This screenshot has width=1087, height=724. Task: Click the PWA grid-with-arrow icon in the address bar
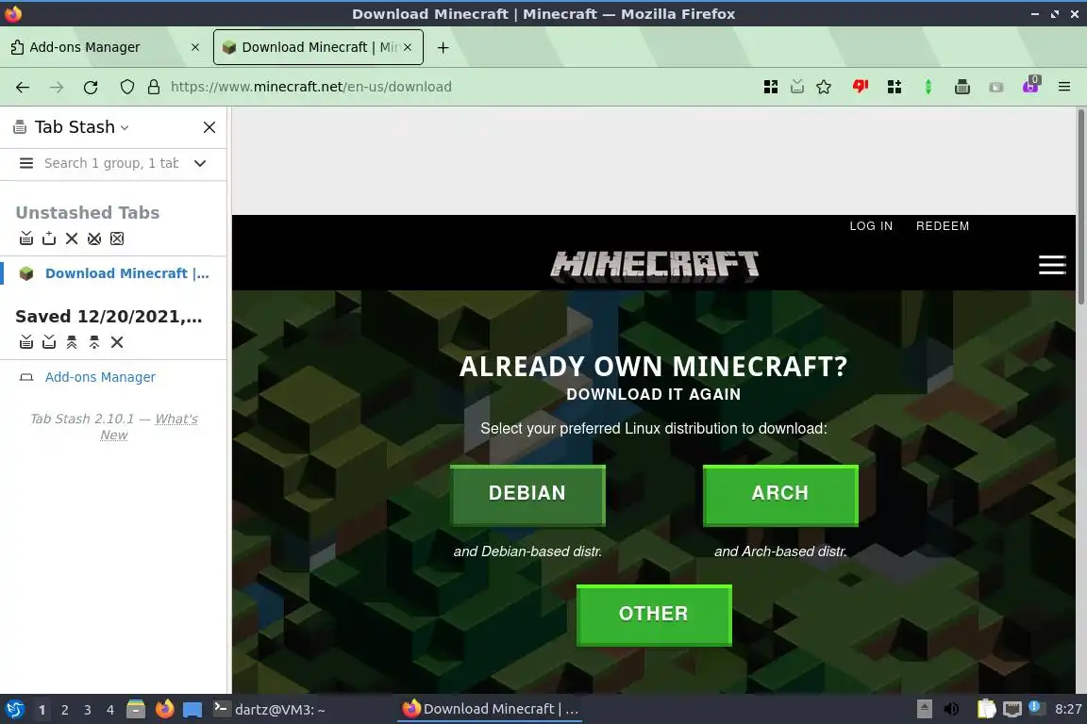(770, 87)
